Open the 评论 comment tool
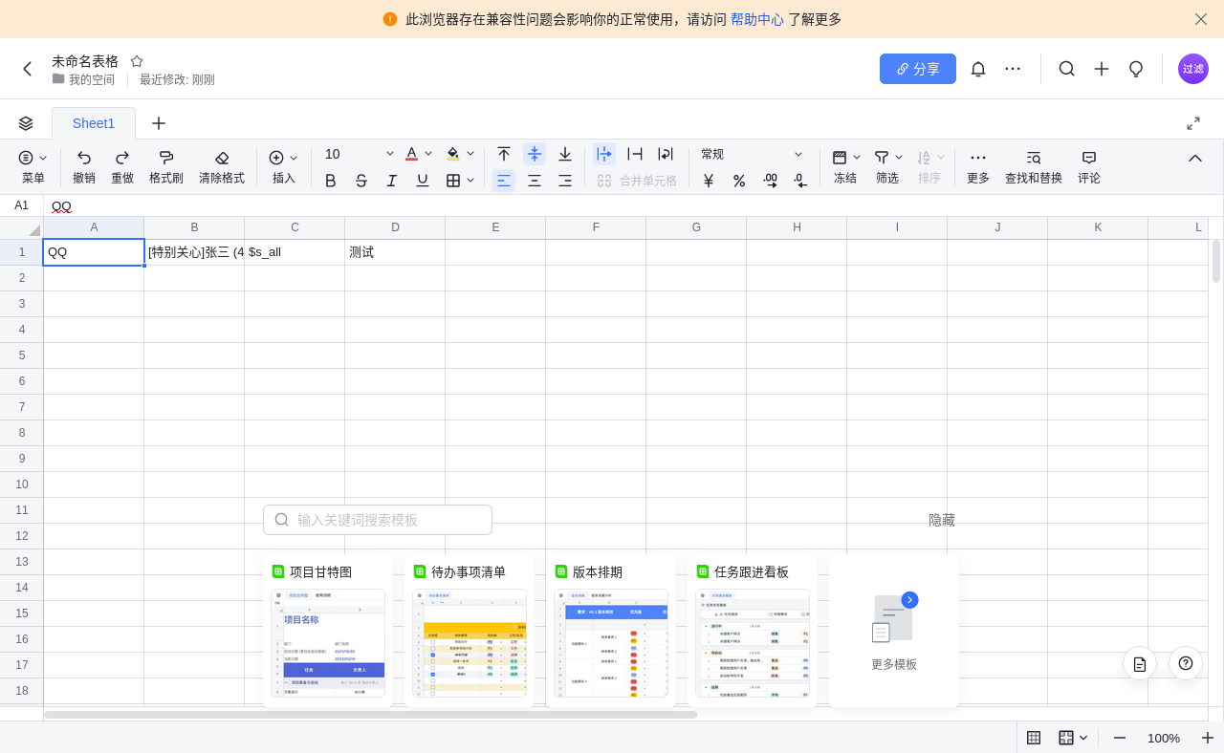 point(1089,166)
